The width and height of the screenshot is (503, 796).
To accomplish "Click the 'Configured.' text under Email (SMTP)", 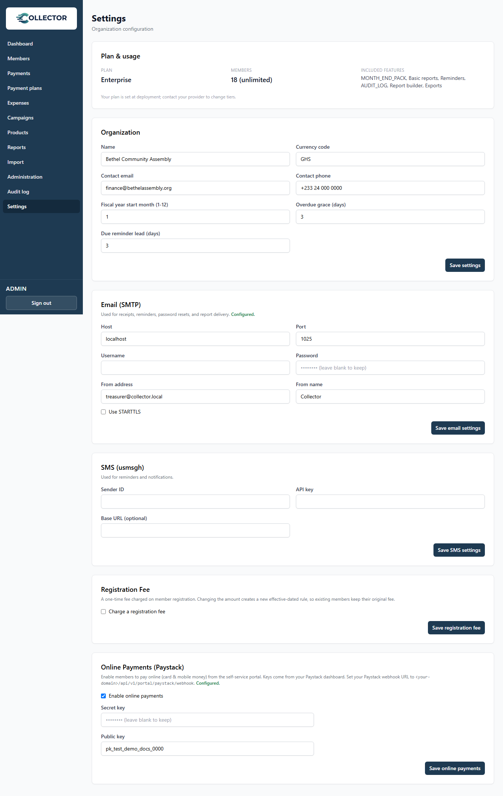I will point(243,314).
